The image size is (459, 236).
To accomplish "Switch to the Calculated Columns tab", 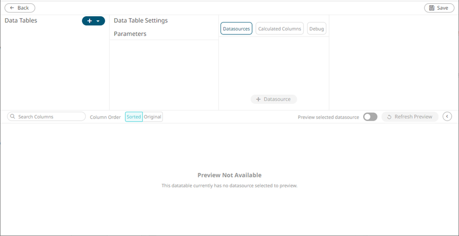I will tap(279, 29).
